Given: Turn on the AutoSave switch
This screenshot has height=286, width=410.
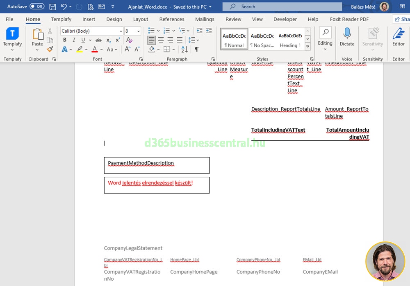Looking at the screenshot, I should tap(37, 7).
